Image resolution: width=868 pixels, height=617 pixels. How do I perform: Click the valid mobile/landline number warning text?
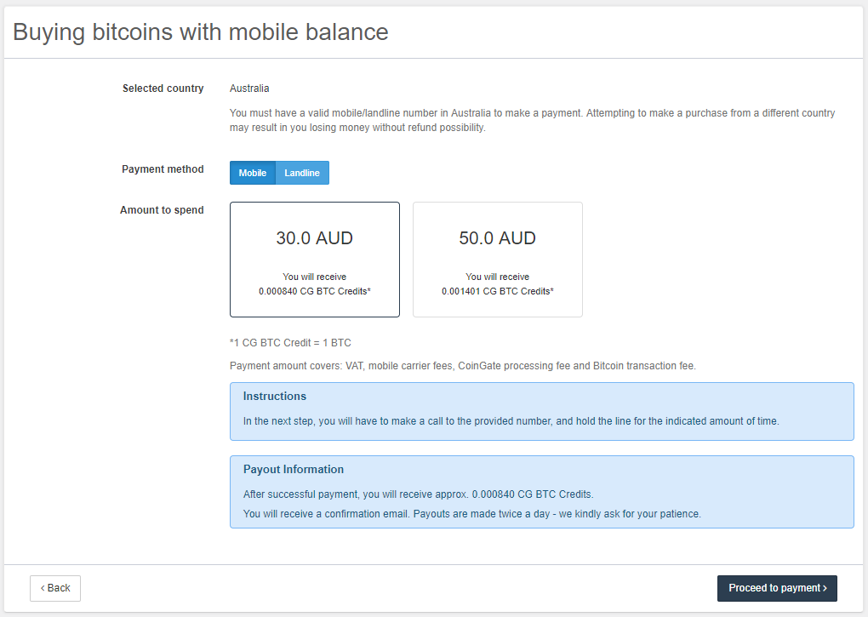tap(533, 120)
